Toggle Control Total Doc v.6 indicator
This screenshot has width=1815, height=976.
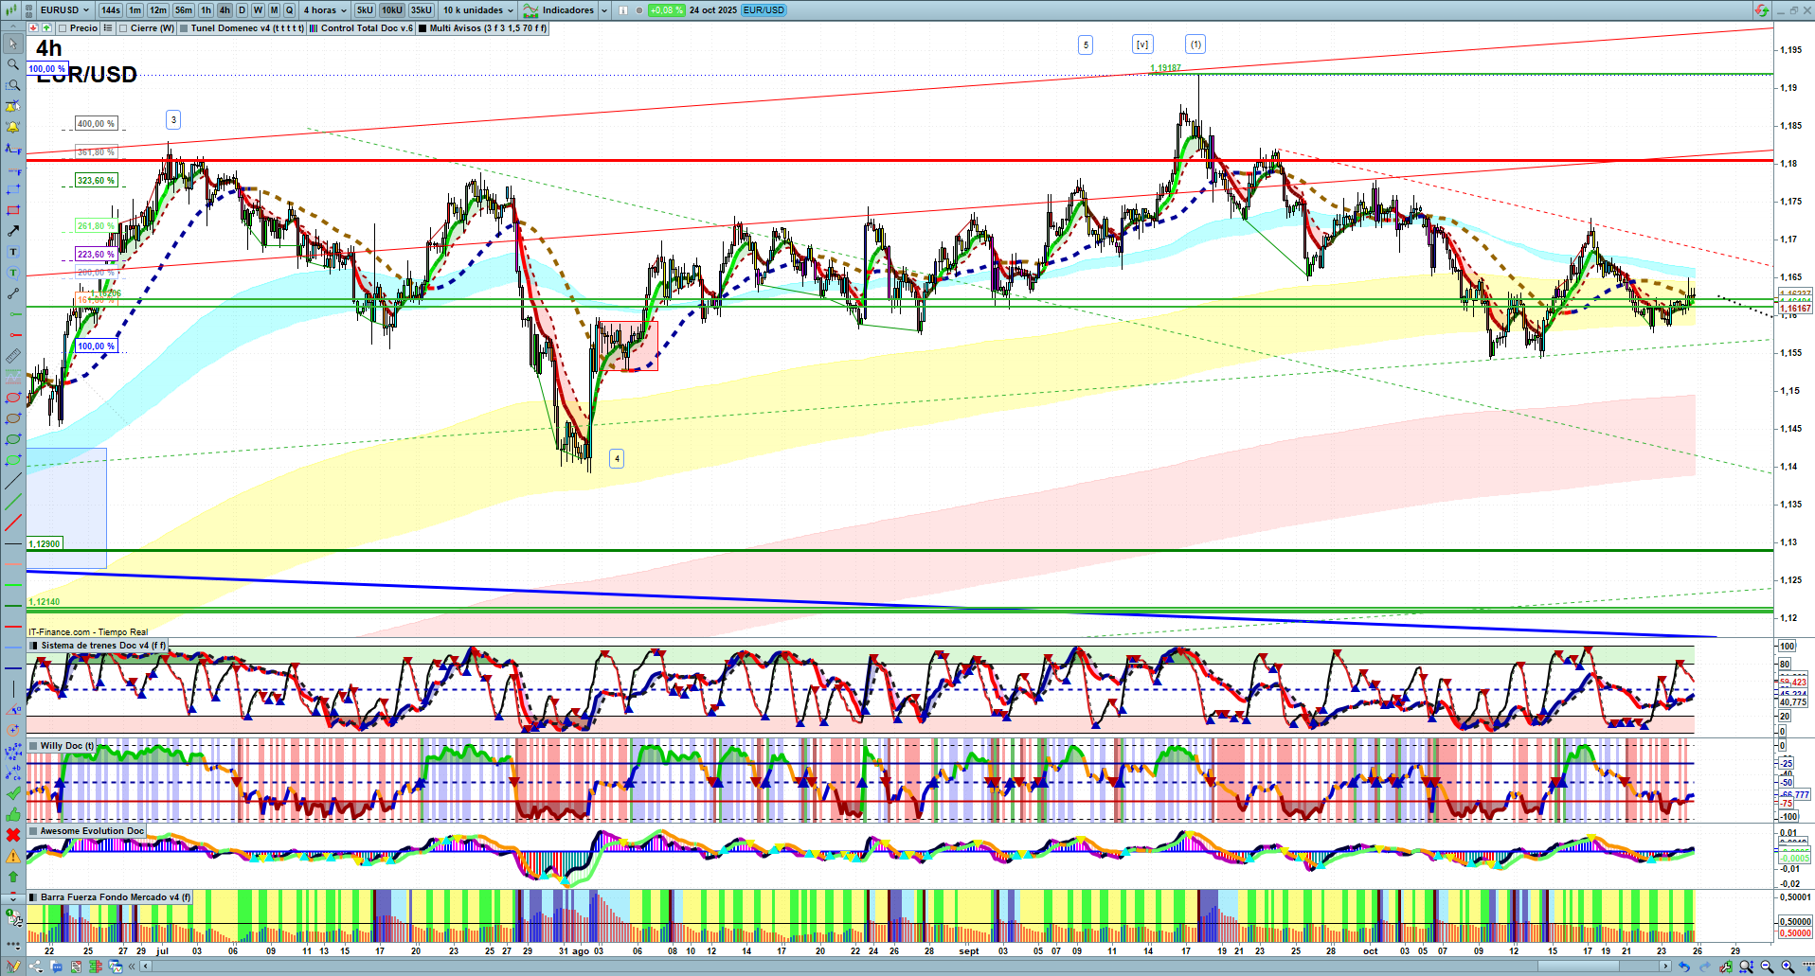pos(314,28)
